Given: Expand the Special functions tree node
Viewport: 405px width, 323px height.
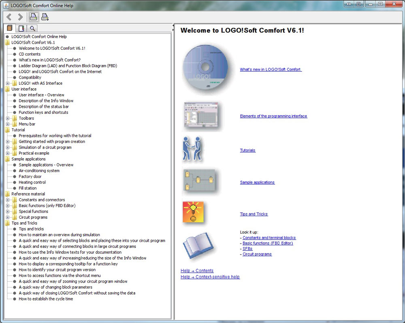Looking at the screenshot, I should pyautogui.click(x=8, y=211).
